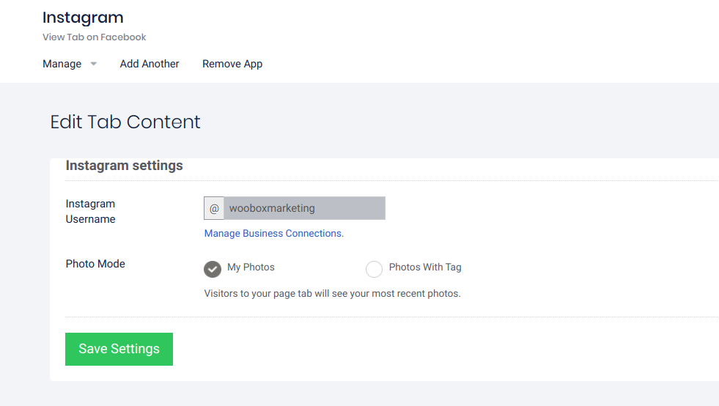Screen dimensions: 719x406
Task: Select the My Photos radio button
Action: [213, 269]
